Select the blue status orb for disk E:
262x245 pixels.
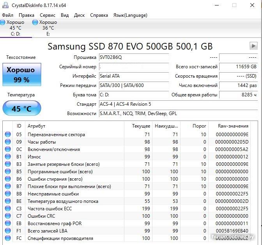point(35,22)
